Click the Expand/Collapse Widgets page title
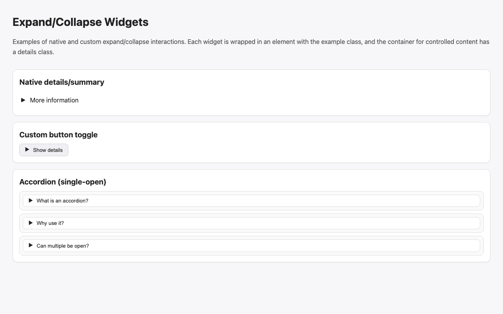503x314 pixels. pyautogui.click(x=80, y=22)
